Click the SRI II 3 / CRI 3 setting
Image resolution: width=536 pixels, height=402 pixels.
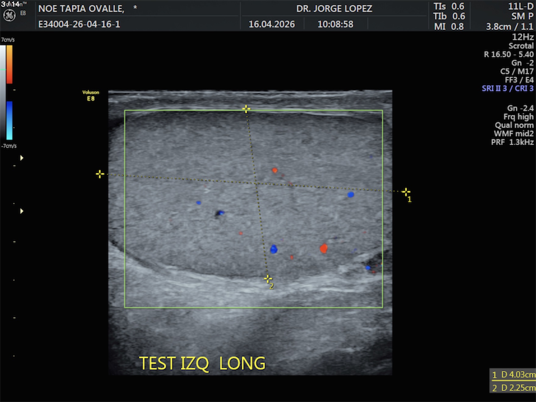pyautogui.click(x=507, y=88)
